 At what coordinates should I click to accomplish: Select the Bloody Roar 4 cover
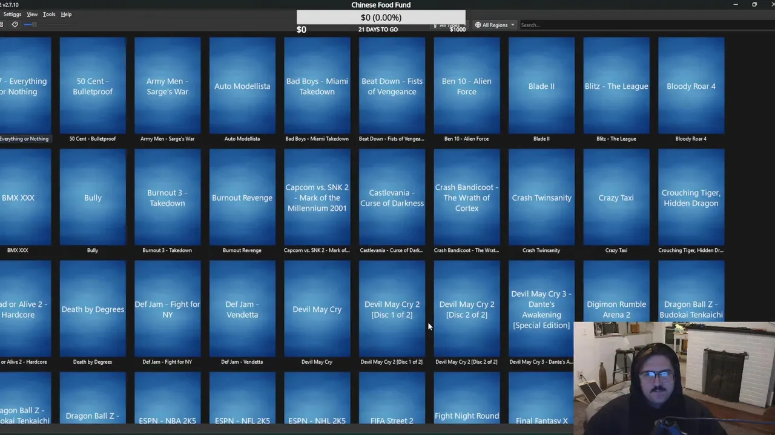(691, 86)
